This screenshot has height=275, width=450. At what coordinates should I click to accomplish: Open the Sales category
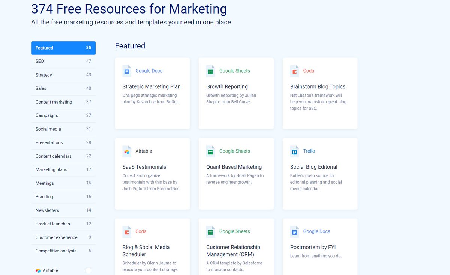coord(63,88)
